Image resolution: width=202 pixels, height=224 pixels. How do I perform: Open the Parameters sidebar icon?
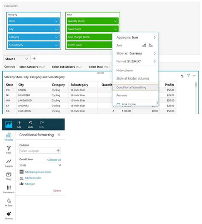tap(9, 189)
